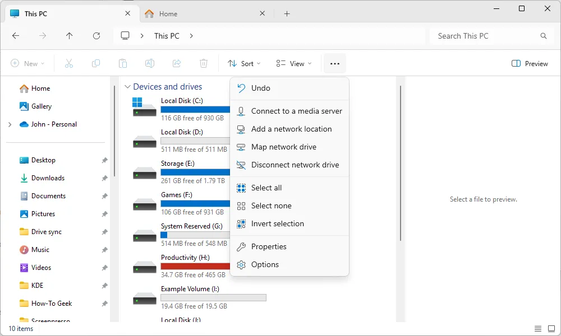Viewport: 561px width, 336px height.
Task: Unpin Downloads via its pin icon
Action: click(x=104, y=178)
